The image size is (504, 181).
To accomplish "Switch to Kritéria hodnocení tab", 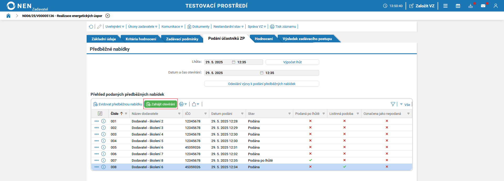I will [x=141, y=39].
